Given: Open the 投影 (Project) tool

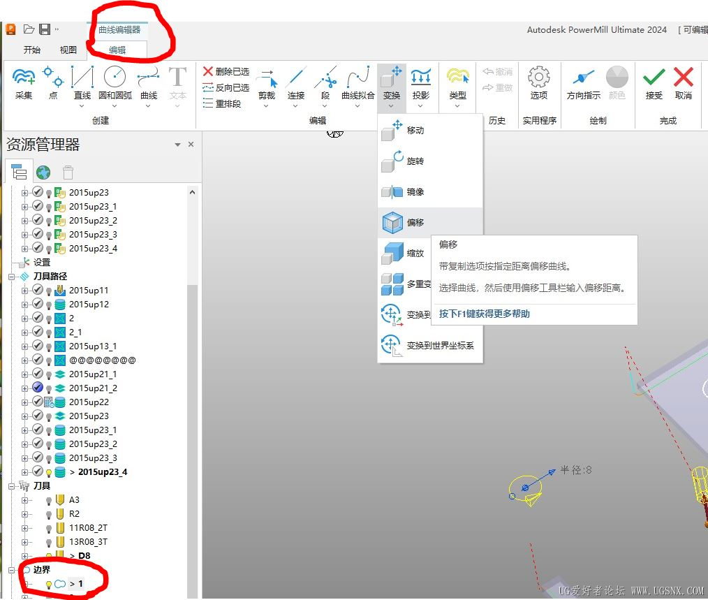Looking at the screenshot, I should [420, 84].
